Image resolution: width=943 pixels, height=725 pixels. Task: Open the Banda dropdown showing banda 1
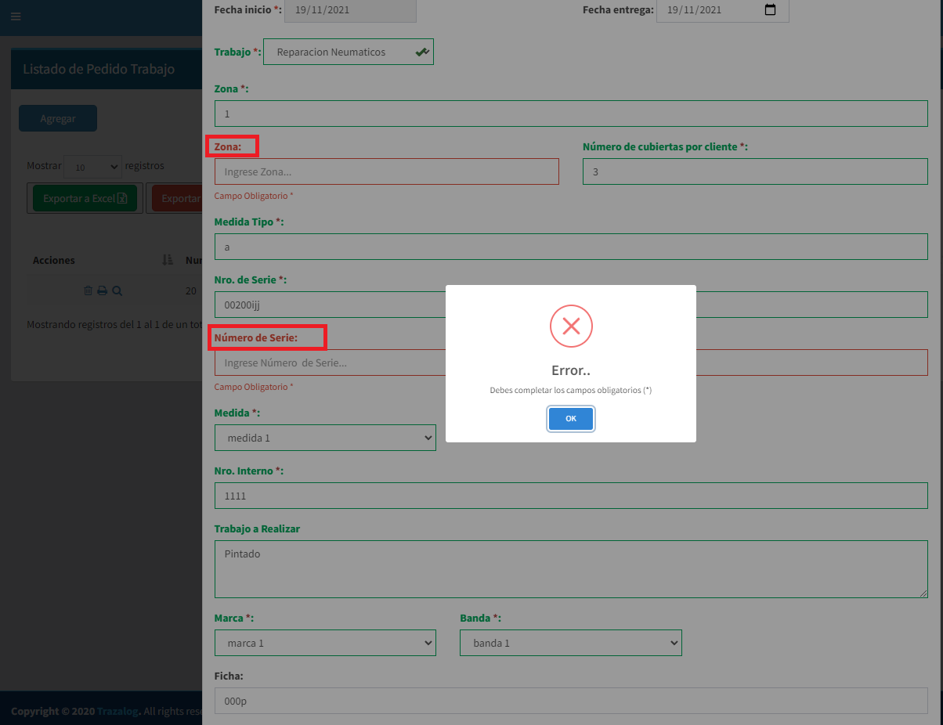(570, 642)
